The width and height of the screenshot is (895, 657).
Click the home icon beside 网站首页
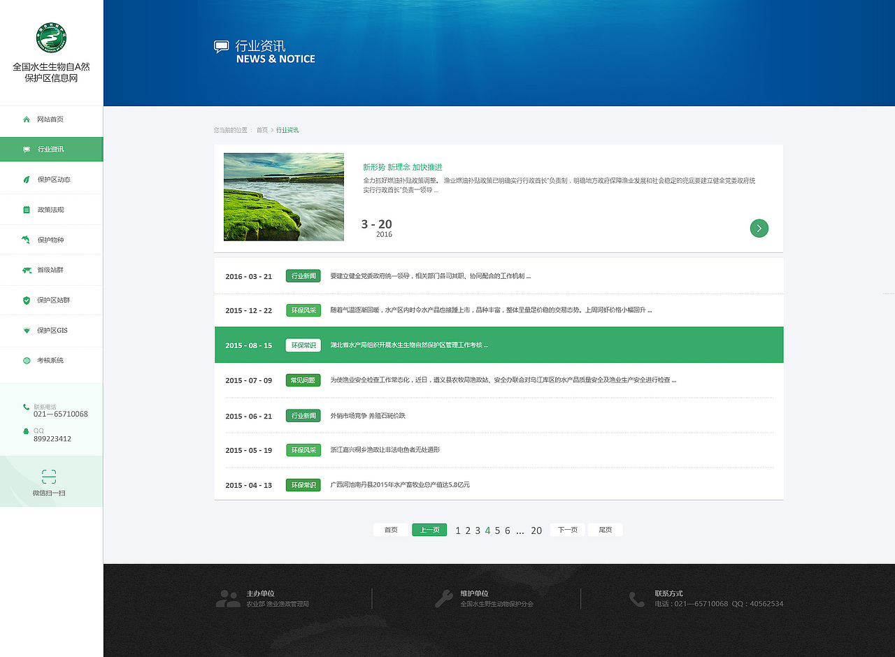(27, 120)
